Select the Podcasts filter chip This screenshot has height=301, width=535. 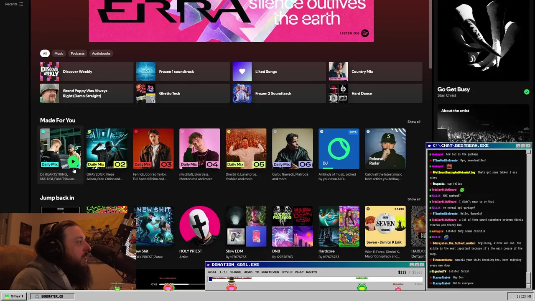[77, 54]
